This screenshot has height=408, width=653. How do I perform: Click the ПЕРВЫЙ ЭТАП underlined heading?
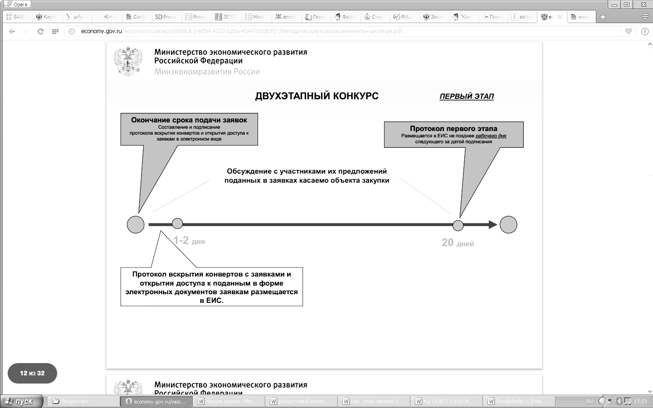pyautogui.click(x=467, y=96)
